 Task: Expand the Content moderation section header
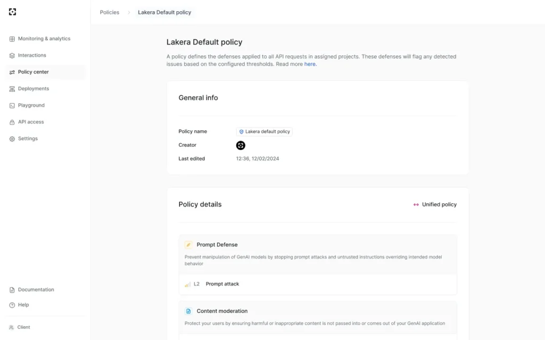tap(317, 311)
